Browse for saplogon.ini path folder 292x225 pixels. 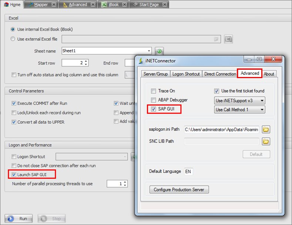click(x=266, y=129)
